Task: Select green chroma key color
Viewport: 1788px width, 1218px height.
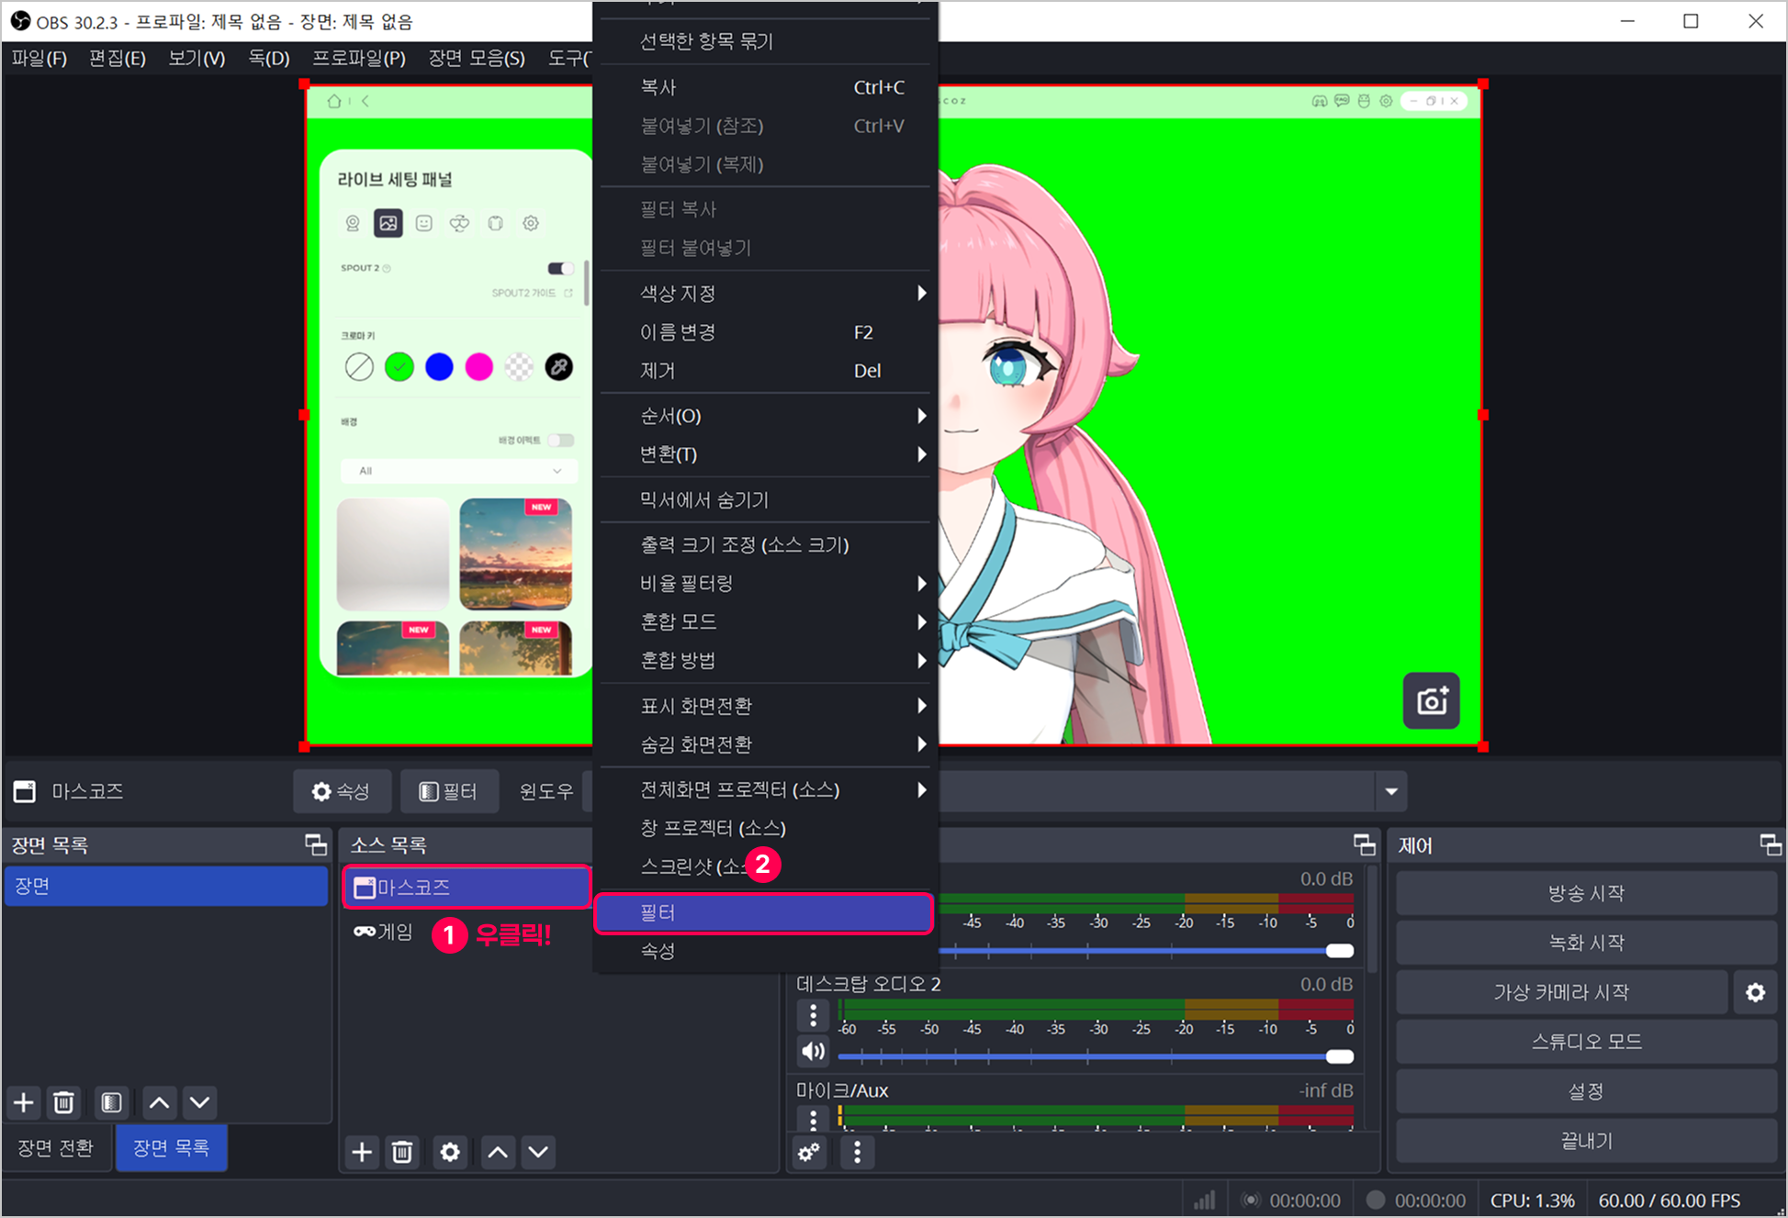Action: 399,367
